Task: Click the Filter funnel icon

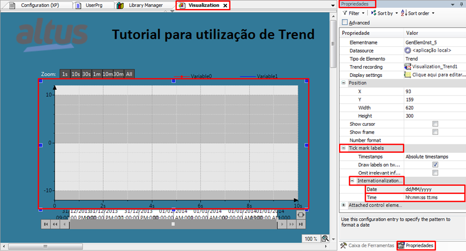Action: 345,13
